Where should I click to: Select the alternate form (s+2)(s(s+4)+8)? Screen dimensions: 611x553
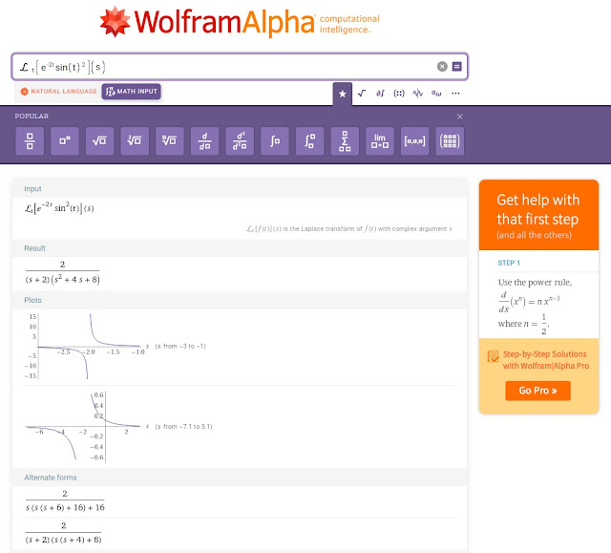point(64,533)
